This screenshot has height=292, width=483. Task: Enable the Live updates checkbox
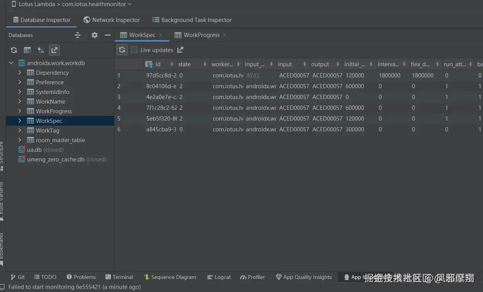point(134,50)
